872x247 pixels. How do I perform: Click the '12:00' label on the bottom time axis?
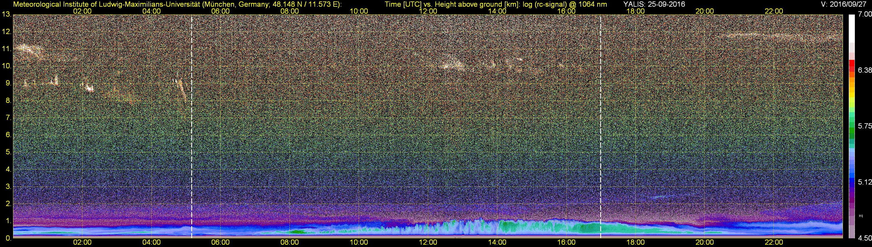point(428,243)
